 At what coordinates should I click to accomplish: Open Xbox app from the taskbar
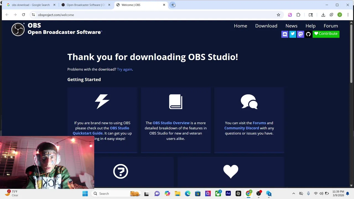tap(218, 193)
